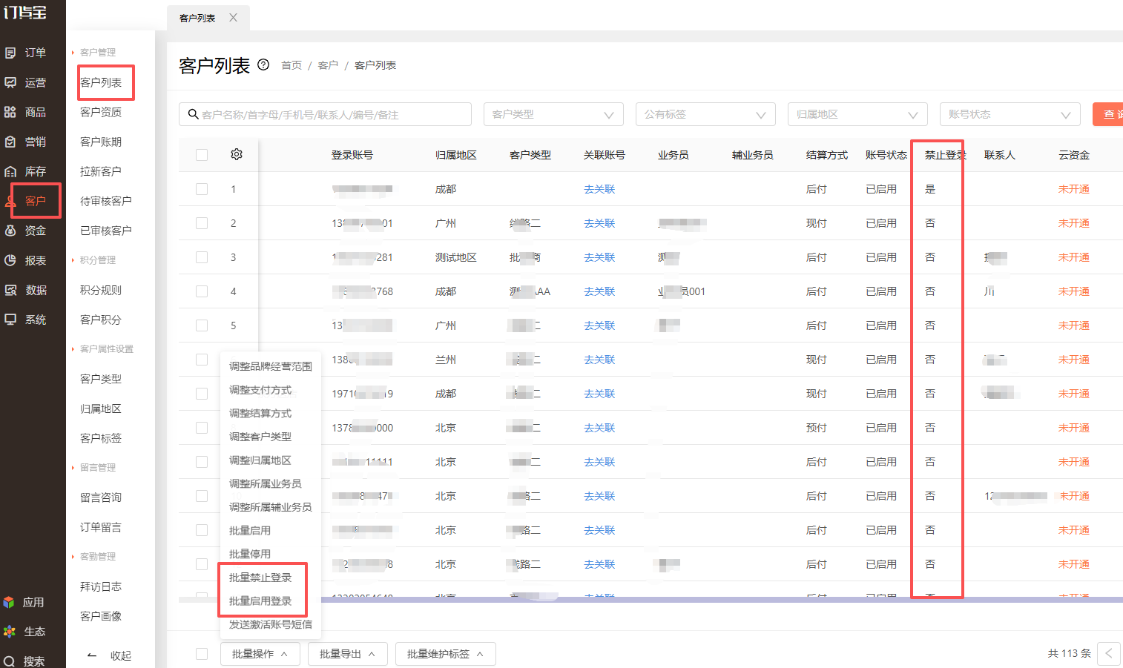1123x668 pixels.
Task: Tick the select-all checkbox in table header
Action: (202, 155)
